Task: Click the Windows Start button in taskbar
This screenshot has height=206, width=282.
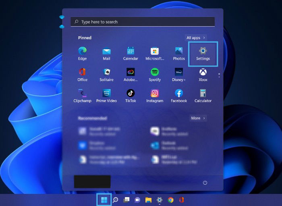Action: 104,200
